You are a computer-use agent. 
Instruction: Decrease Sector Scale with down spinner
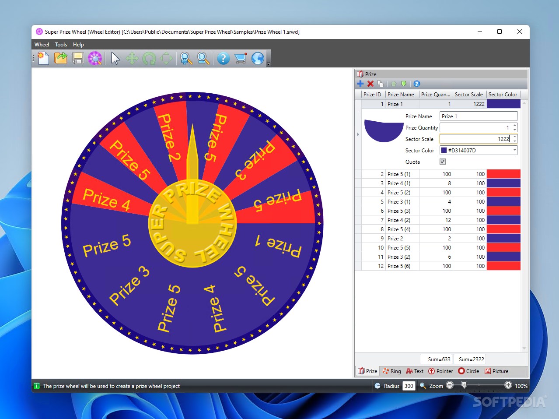[515, 141]
